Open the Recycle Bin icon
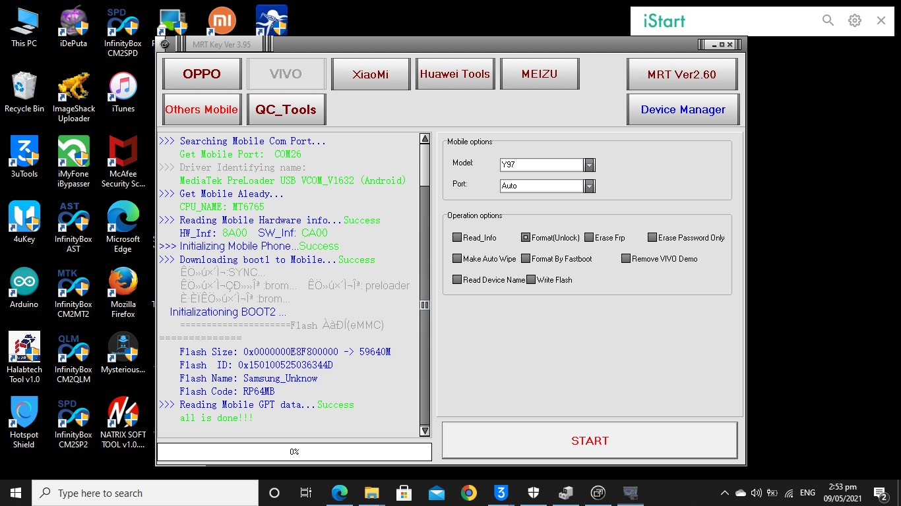901x506 pixels. point(24,92)
